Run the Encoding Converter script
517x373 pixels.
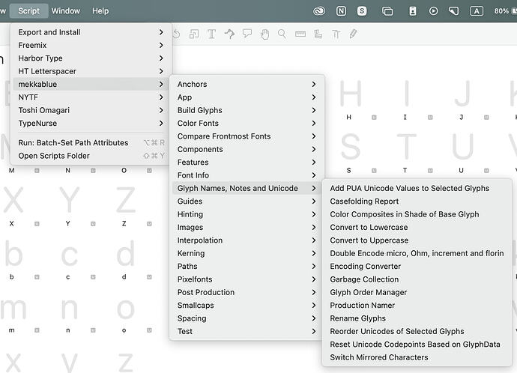pos(417,266)
